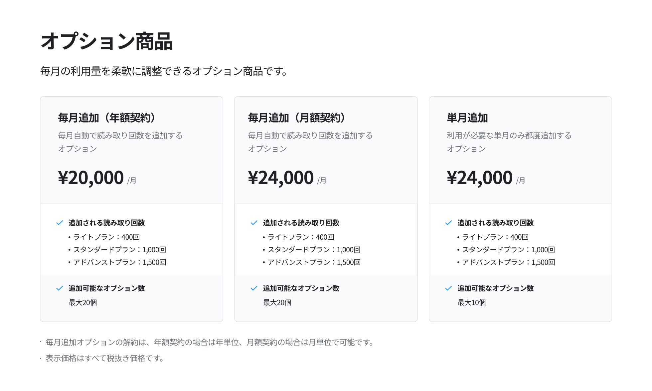This screenshot has height=391, width=652.
Task: Click checkmark beside 追加可能なオプション数 in monthly-contract card
Action: pyautogui.click(x=254, y=288)
